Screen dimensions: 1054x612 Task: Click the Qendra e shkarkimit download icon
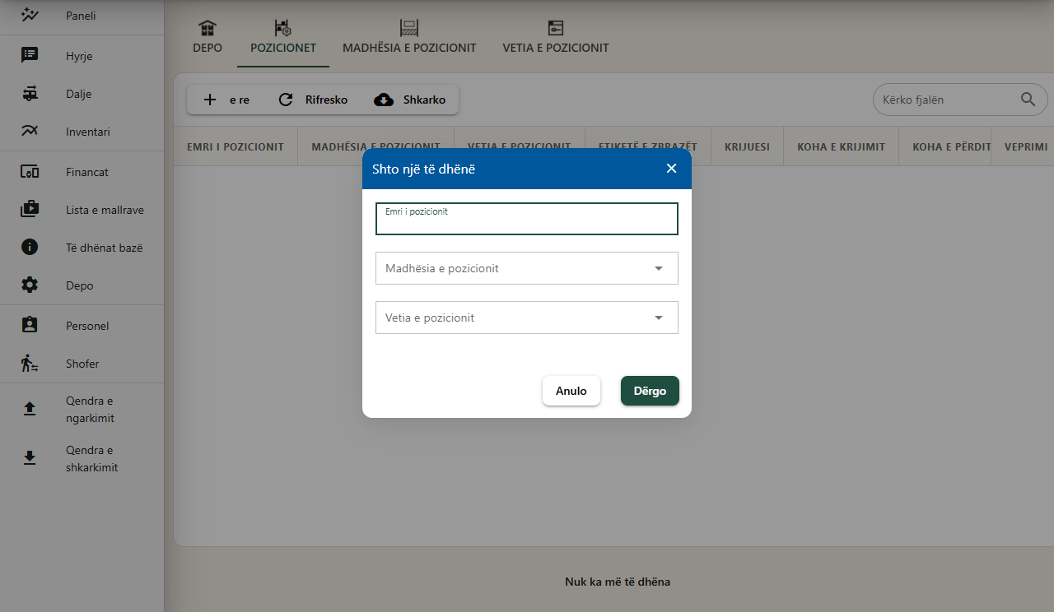pos(30,458)
